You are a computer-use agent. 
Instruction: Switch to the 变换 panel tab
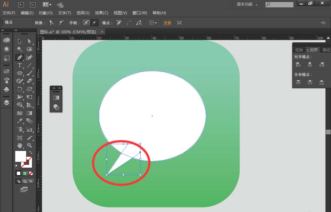(x=299, y=50)
